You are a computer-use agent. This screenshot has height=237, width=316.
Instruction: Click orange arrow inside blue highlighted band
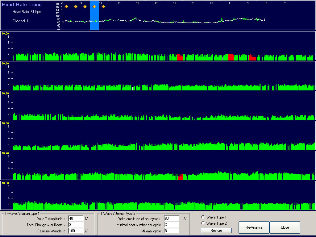point(94,6)
